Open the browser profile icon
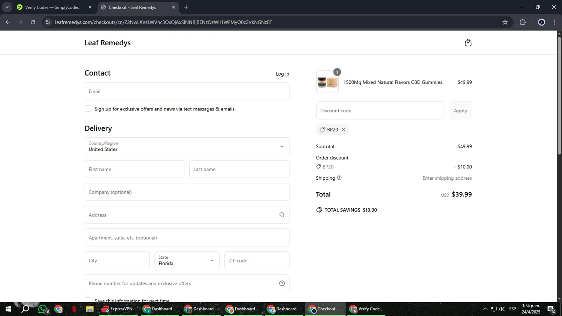 [541, 22]
